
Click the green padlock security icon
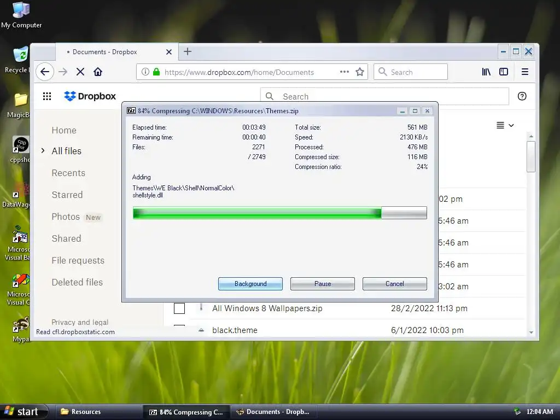point(156,72)
